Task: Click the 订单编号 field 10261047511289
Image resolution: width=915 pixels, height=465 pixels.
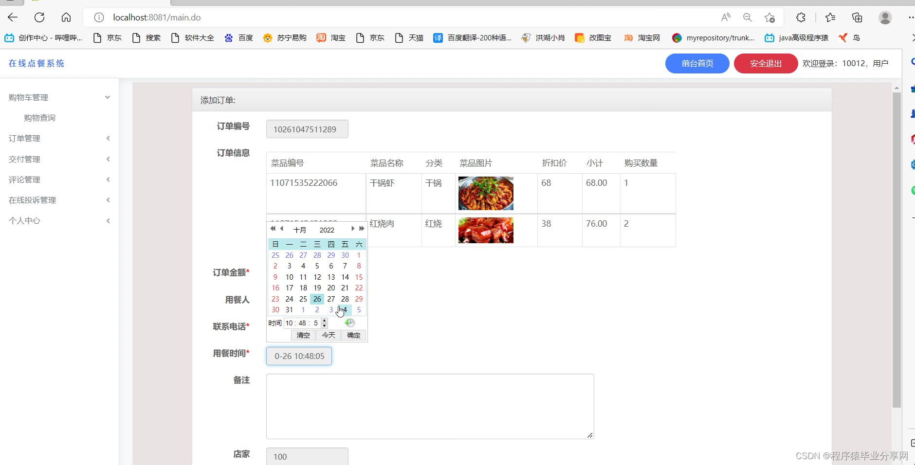Action: click(307, 129)
